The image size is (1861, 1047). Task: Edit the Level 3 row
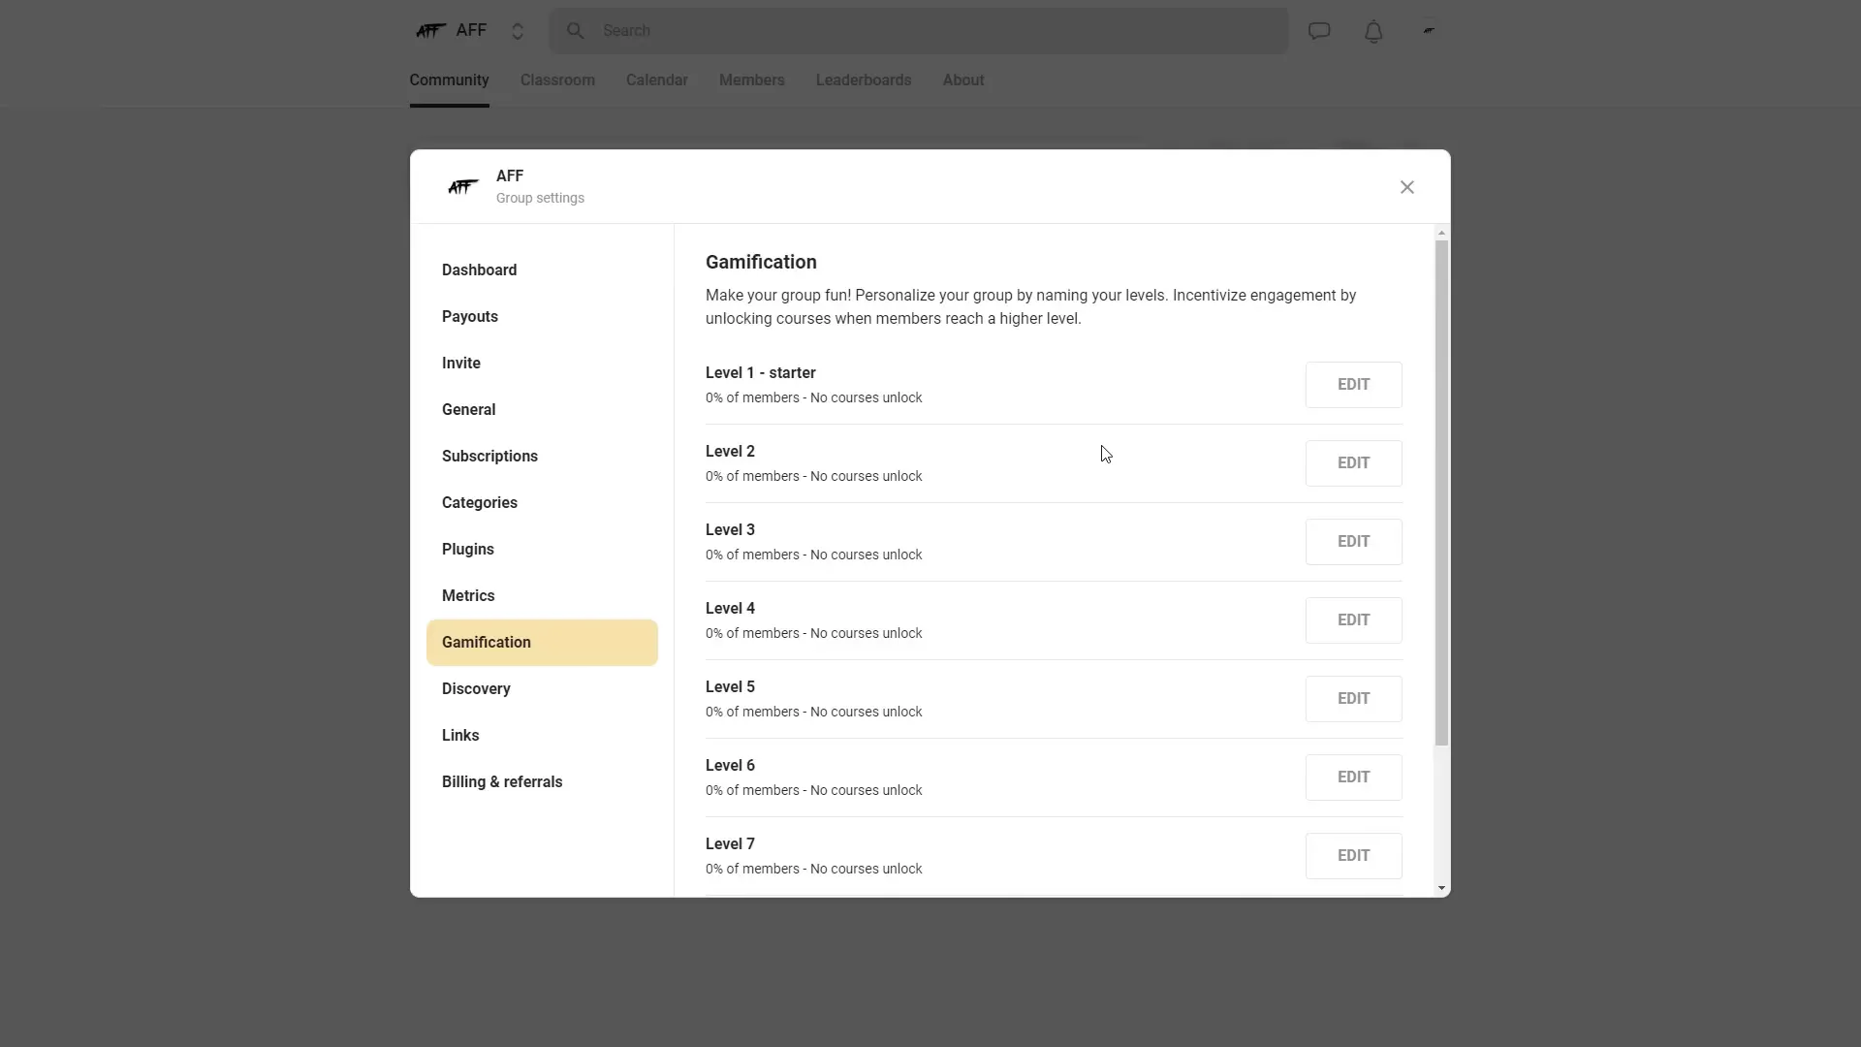pyautogui.click(x=1353, y=542)
